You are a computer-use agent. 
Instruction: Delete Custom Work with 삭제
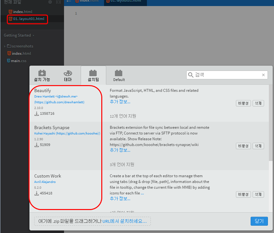(258, 194)
